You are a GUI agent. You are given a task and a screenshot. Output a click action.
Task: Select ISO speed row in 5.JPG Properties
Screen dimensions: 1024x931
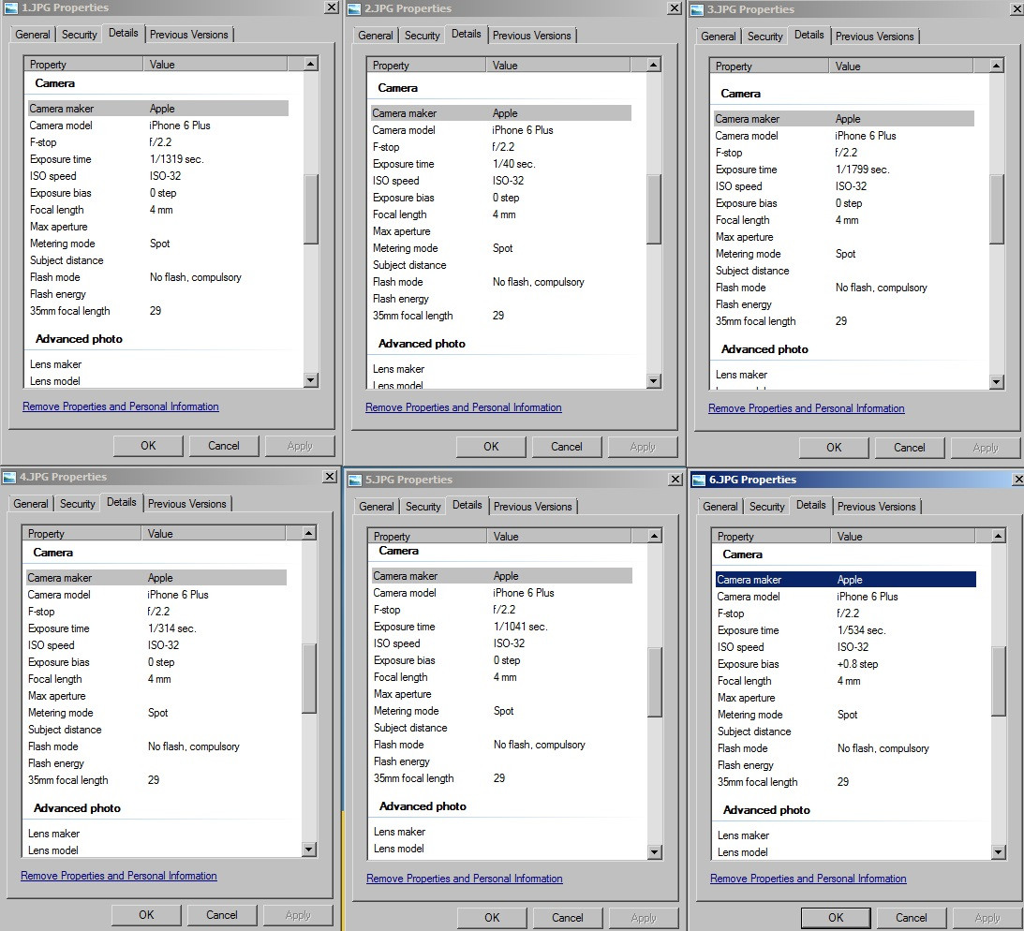coord(501,643)
